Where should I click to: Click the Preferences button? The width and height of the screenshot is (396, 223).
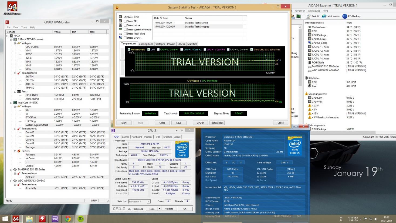pos(217,123)
